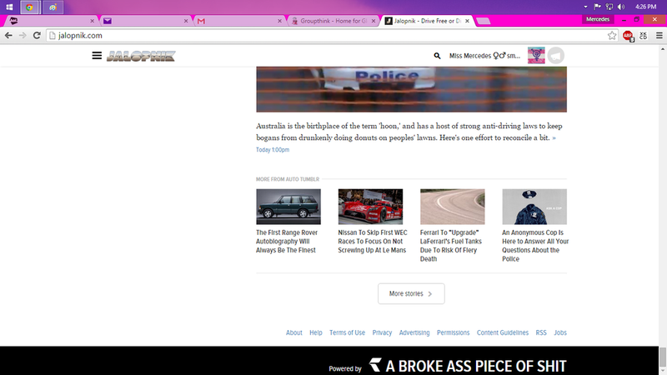Close the Gmail tab
The image size is (667, 375).
click(x=279, y=21)
